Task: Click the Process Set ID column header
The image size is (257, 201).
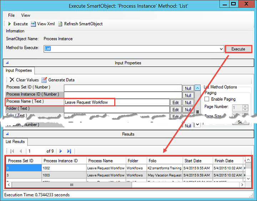Action: [x=24, y=161]
